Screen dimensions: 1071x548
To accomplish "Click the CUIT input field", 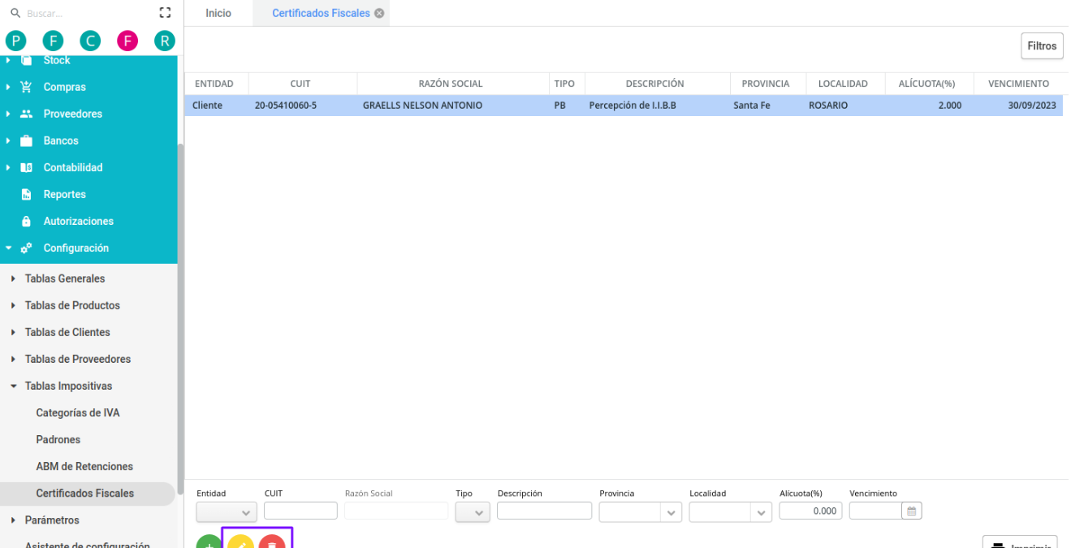I will coord(300,511).
